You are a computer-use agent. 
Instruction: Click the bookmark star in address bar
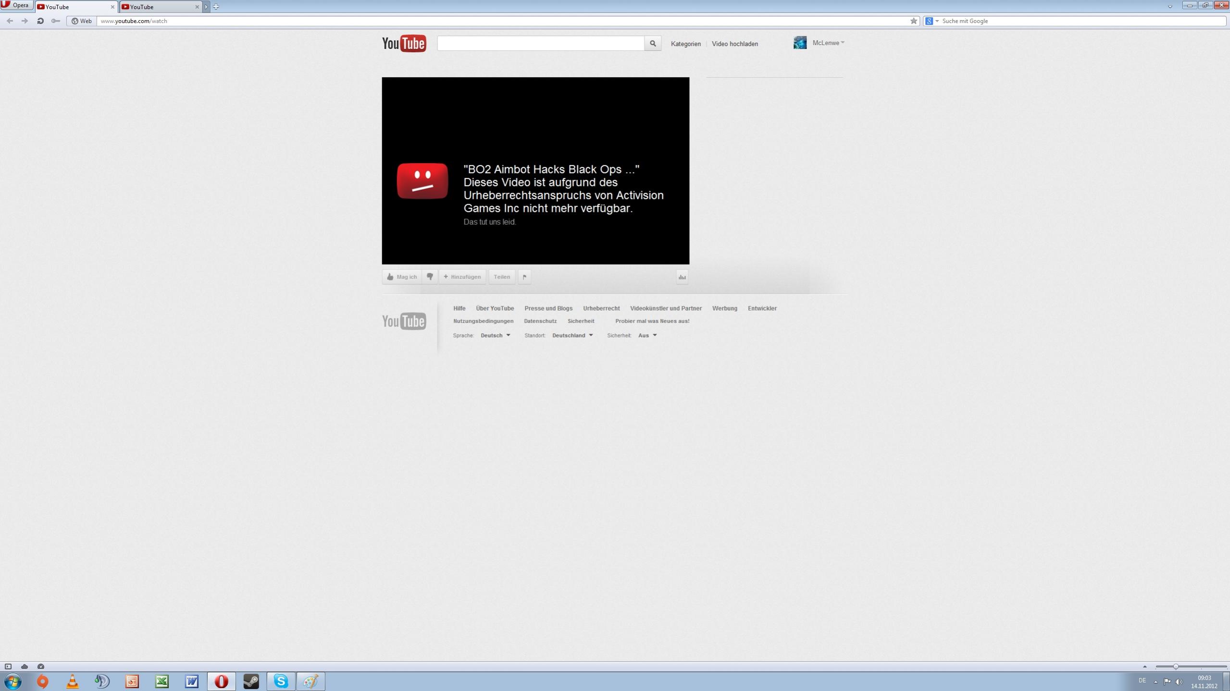[x=913, y=21]
